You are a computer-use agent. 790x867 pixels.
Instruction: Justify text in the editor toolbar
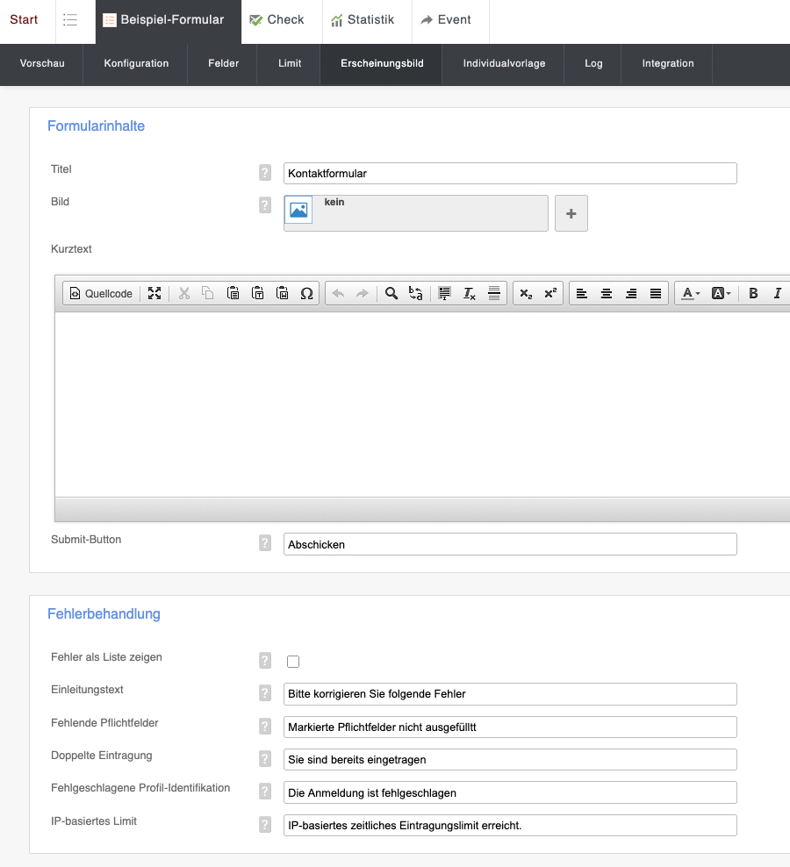tap(655, 294)
